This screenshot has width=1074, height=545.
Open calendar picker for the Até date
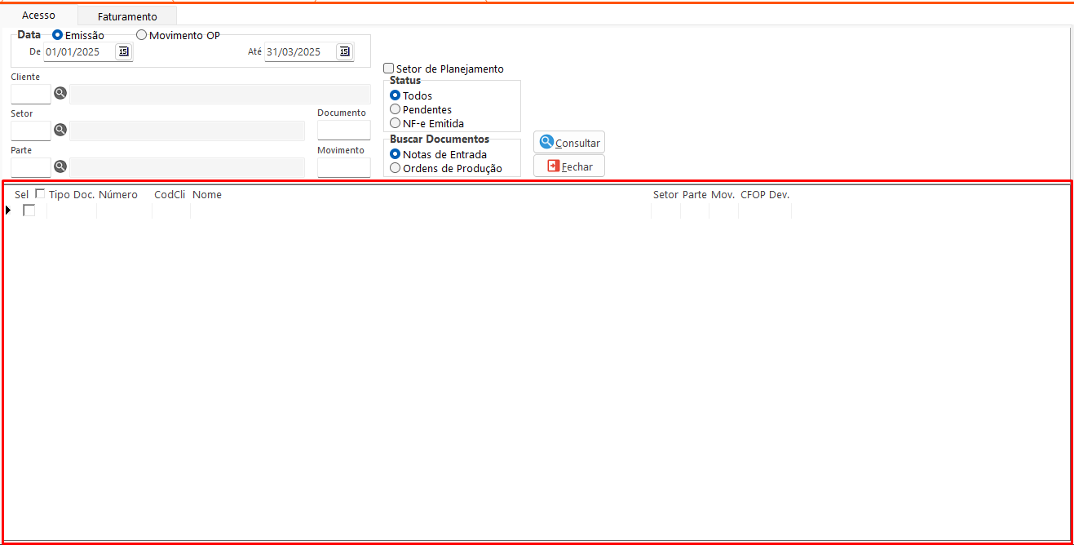344,51
